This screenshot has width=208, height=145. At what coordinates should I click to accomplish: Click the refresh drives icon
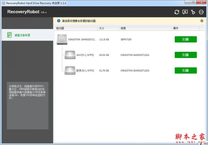click(x=176, y=12)
